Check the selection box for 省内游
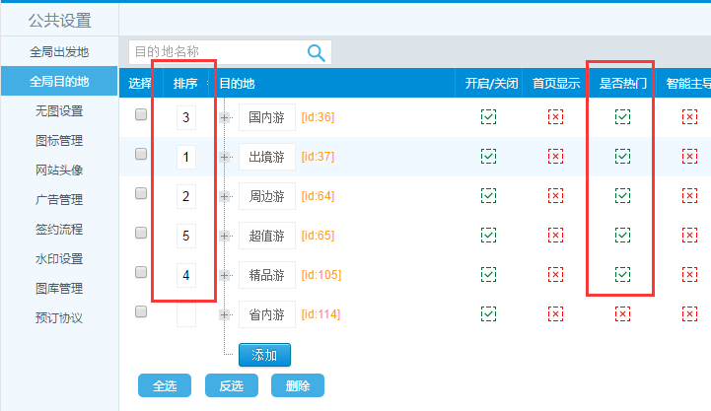The height and width of the screenshot is (411, 711). (x=141, y=311)
